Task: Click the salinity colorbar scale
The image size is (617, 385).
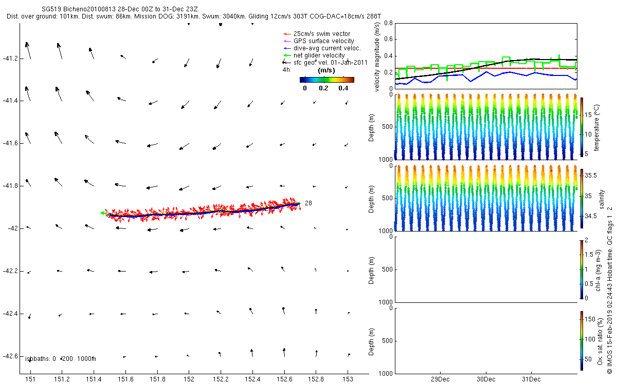Action: click(582, 198)
